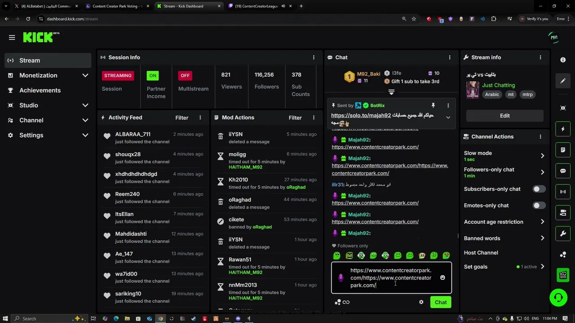This screenshot has width=575, height=323.
Task: Open Activity Feed Filter
Action: tap(181, 118)
